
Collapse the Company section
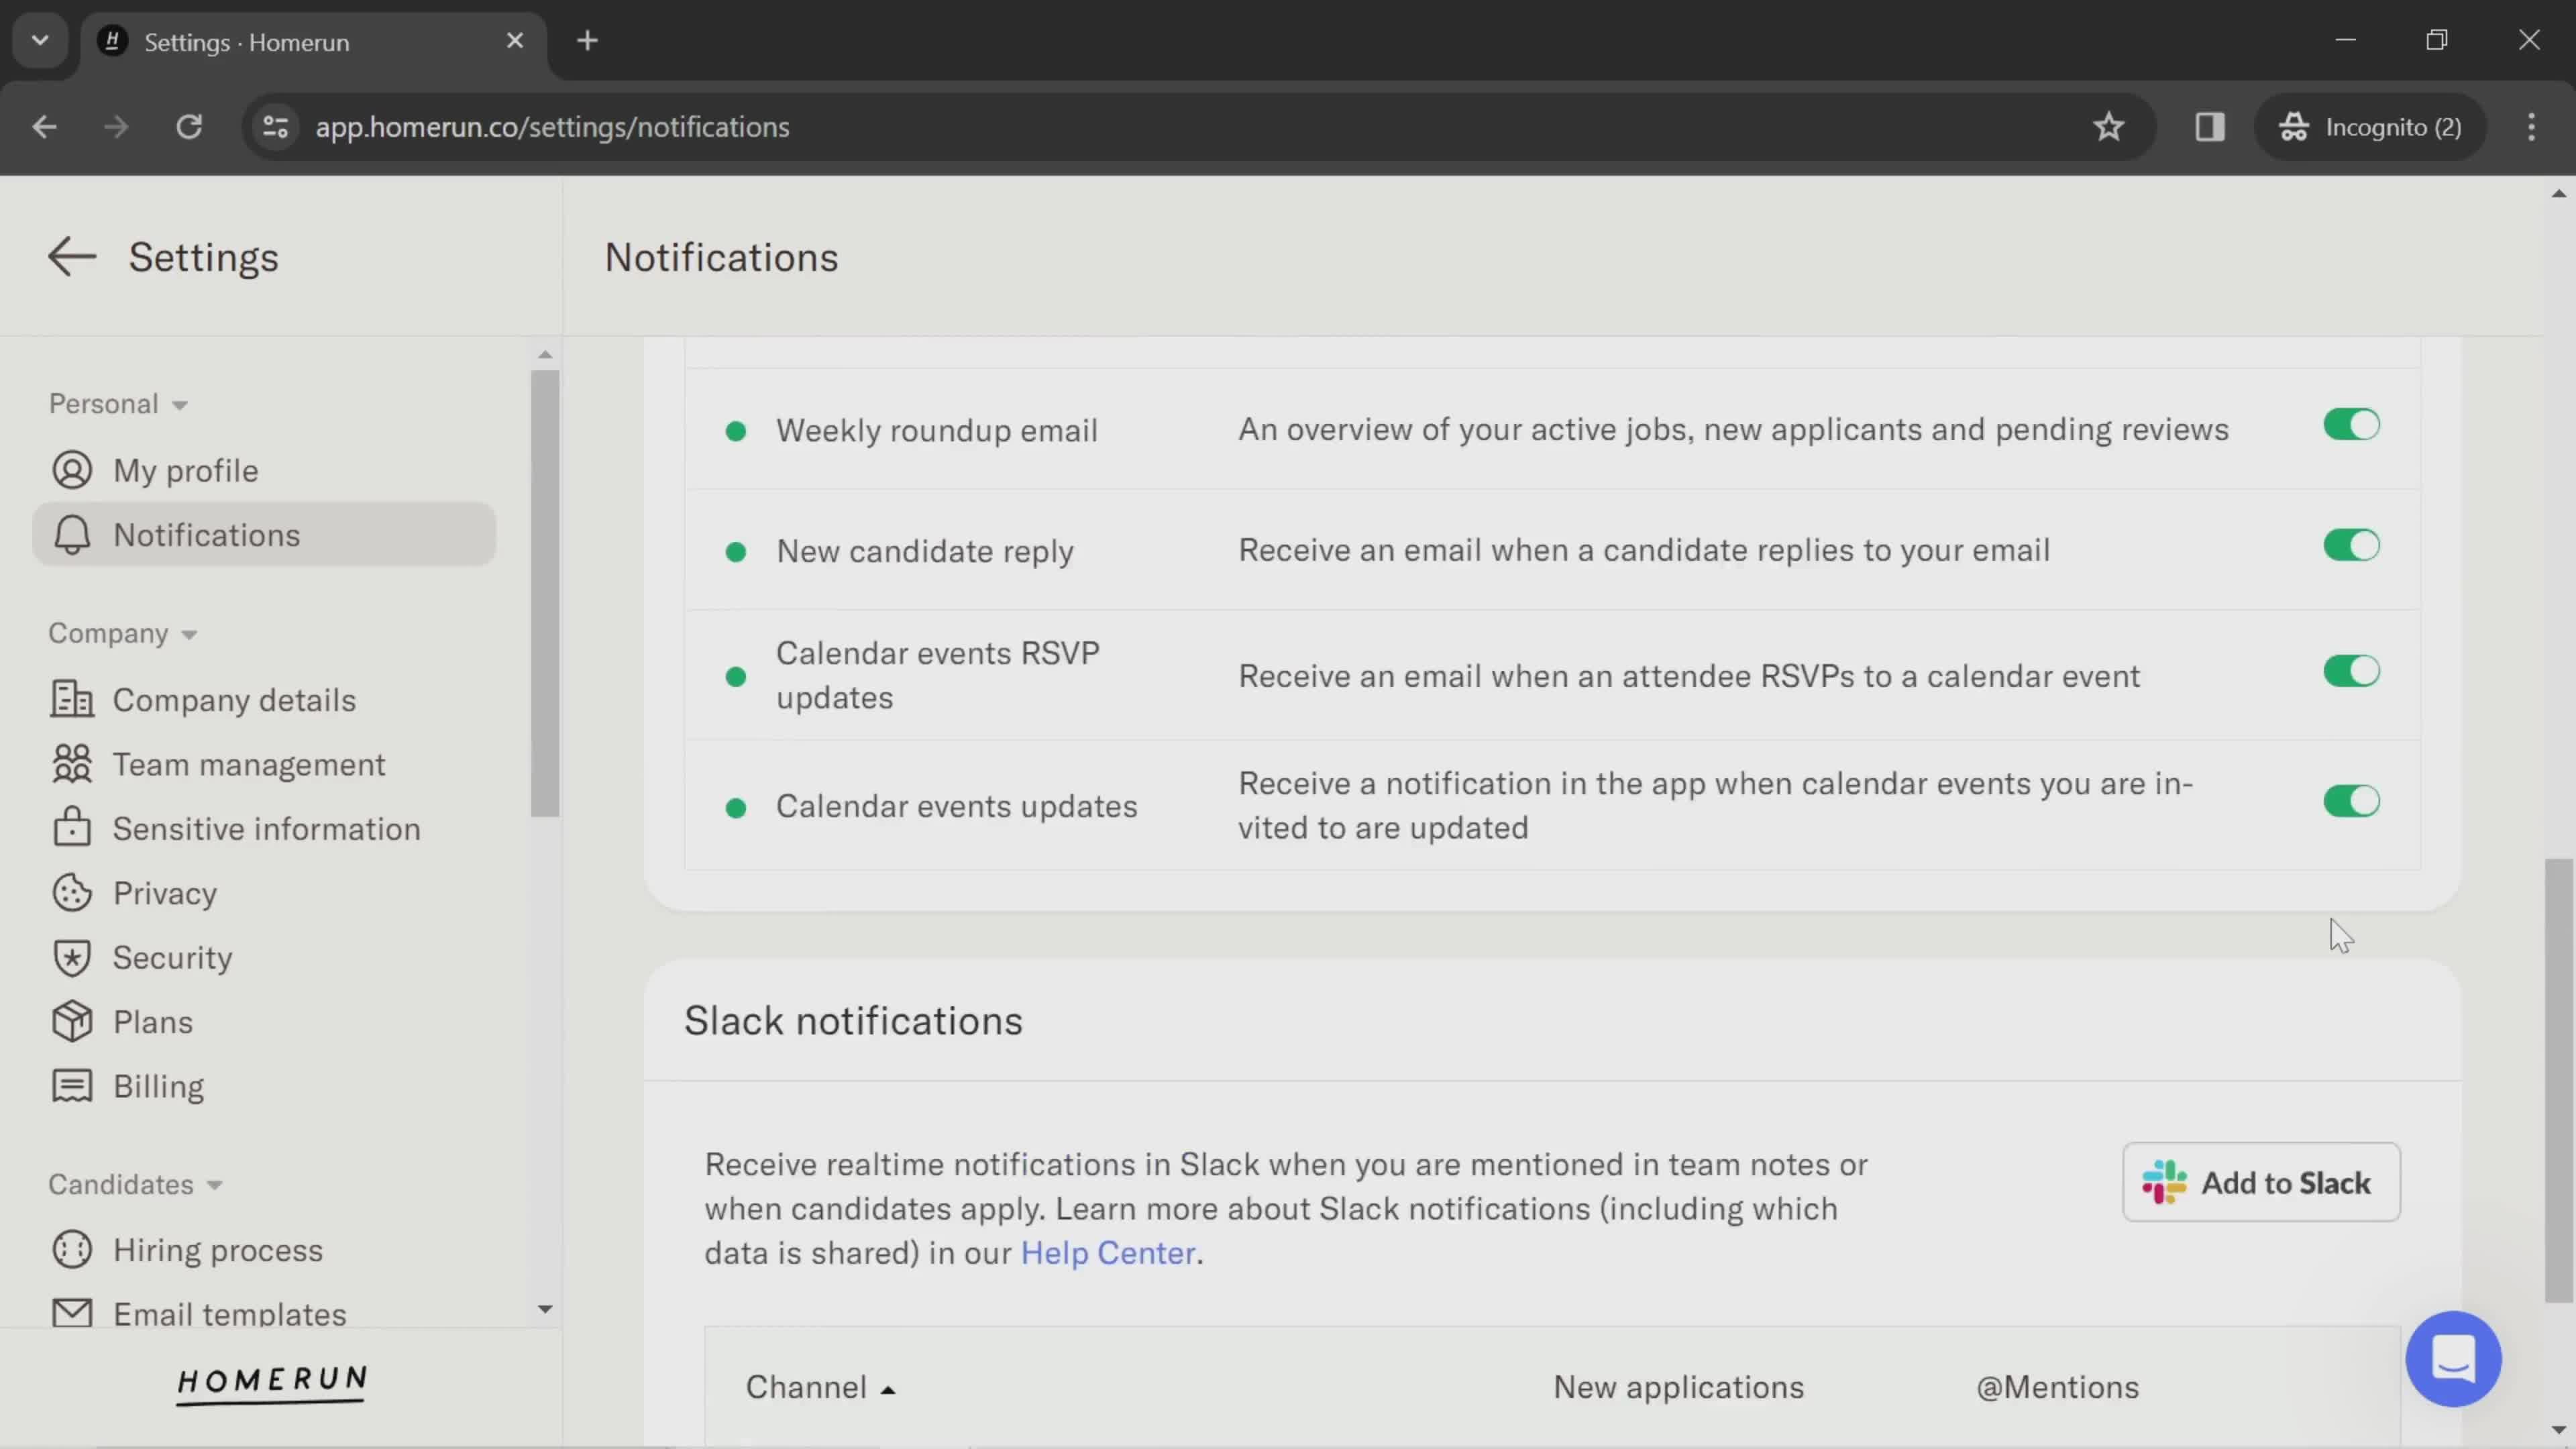(x=123, y=634)
